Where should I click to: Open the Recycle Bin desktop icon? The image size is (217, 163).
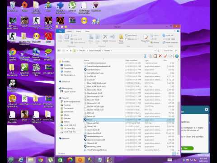(13, 7)
